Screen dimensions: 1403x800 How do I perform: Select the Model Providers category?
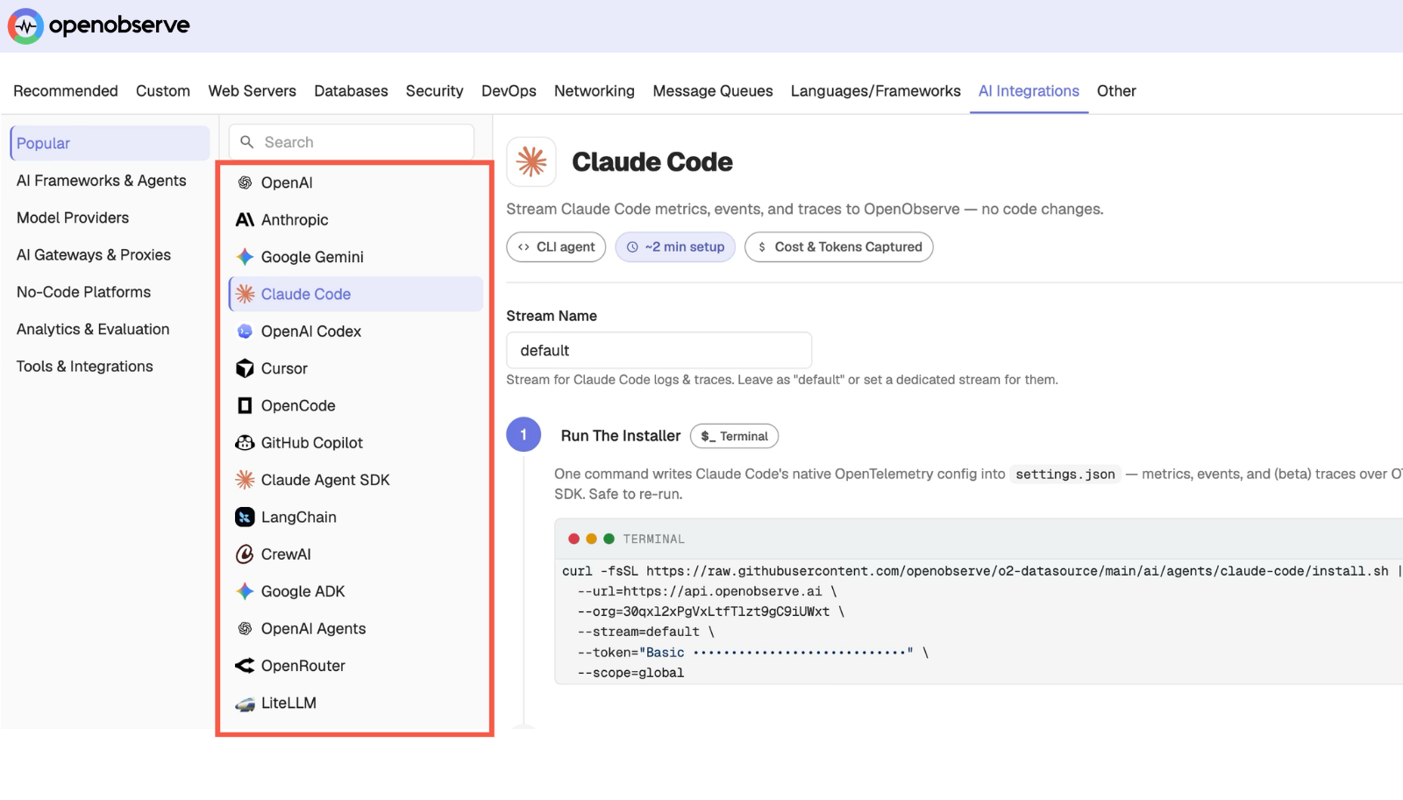(x=73, y=218)
